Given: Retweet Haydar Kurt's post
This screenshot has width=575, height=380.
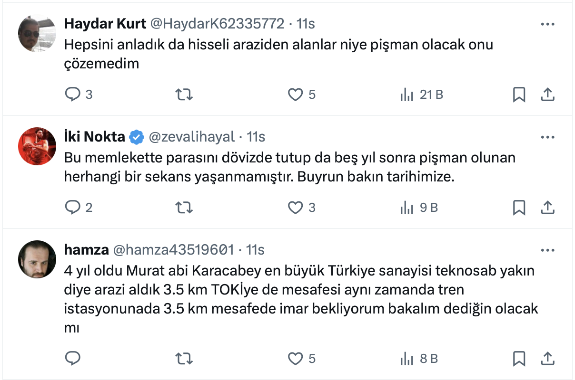Looking at the screenshot, I should pos(184,95).
